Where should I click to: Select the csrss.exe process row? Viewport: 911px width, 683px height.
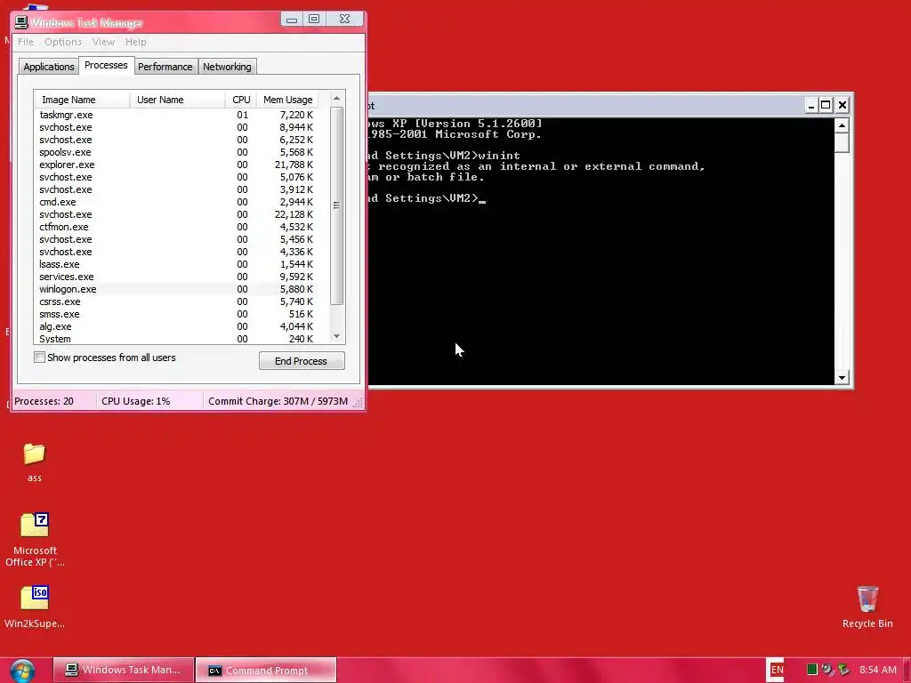tap(176, 302)
